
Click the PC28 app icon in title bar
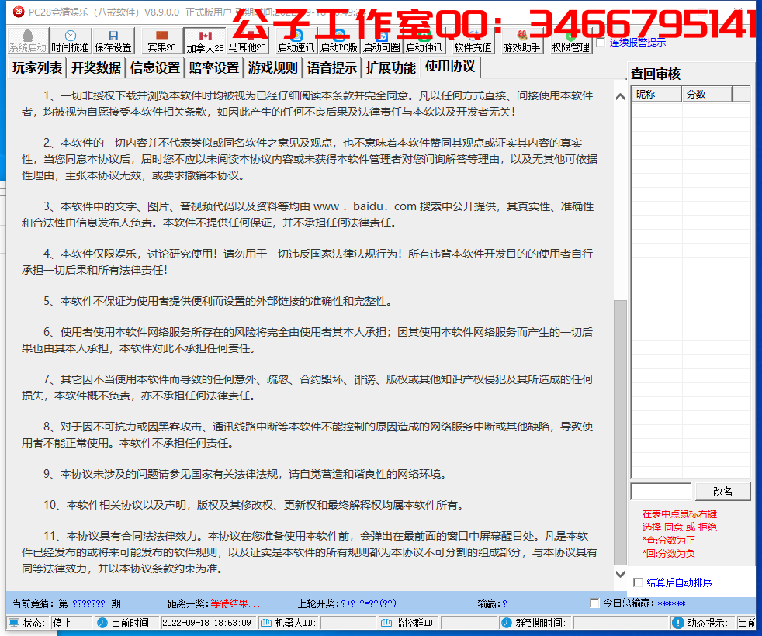click(19, 12)
